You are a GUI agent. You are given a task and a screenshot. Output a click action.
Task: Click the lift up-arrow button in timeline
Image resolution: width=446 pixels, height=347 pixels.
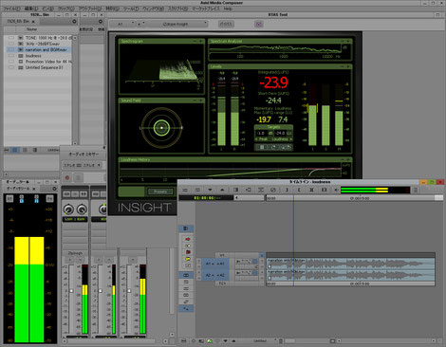[222, 190]
